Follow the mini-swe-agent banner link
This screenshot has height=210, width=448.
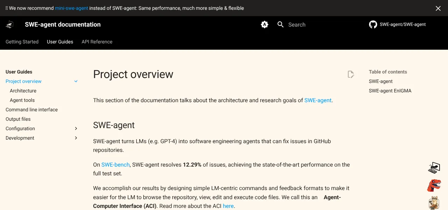point(71,8)
